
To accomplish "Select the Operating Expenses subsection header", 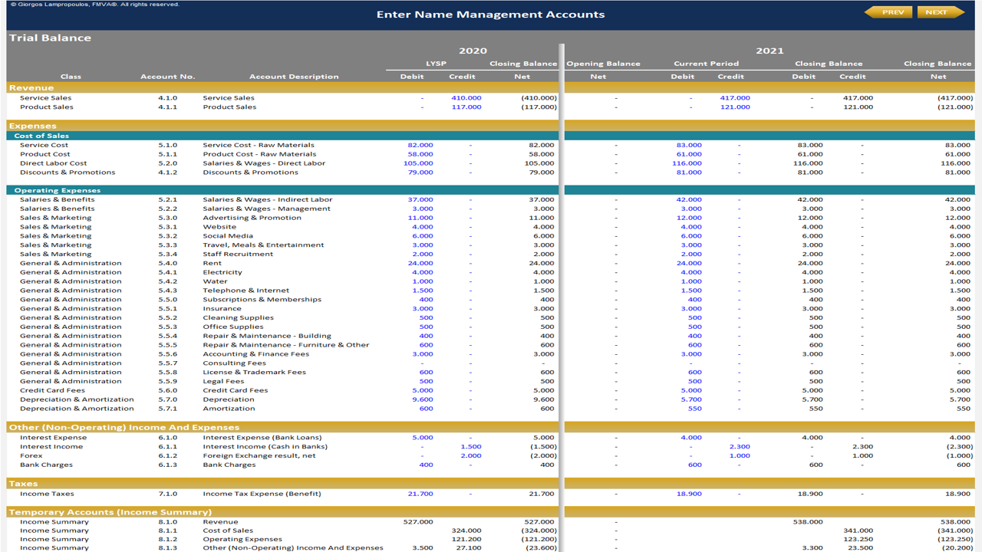I will click(x=57, y=190).
